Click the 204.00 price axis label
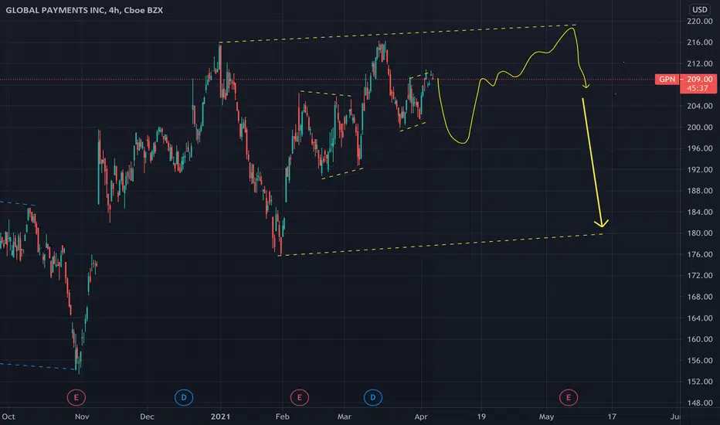Screen dimensions: 720x425 pyautogui.click(x=699, y=106)
